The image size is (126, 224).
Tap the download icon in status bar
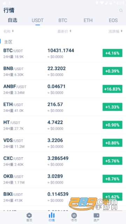pos(10,2)
